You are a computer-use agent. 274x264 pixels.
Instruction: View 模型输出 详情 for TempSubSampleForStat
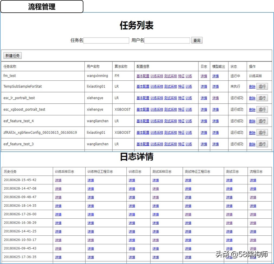tap(215, 86)
